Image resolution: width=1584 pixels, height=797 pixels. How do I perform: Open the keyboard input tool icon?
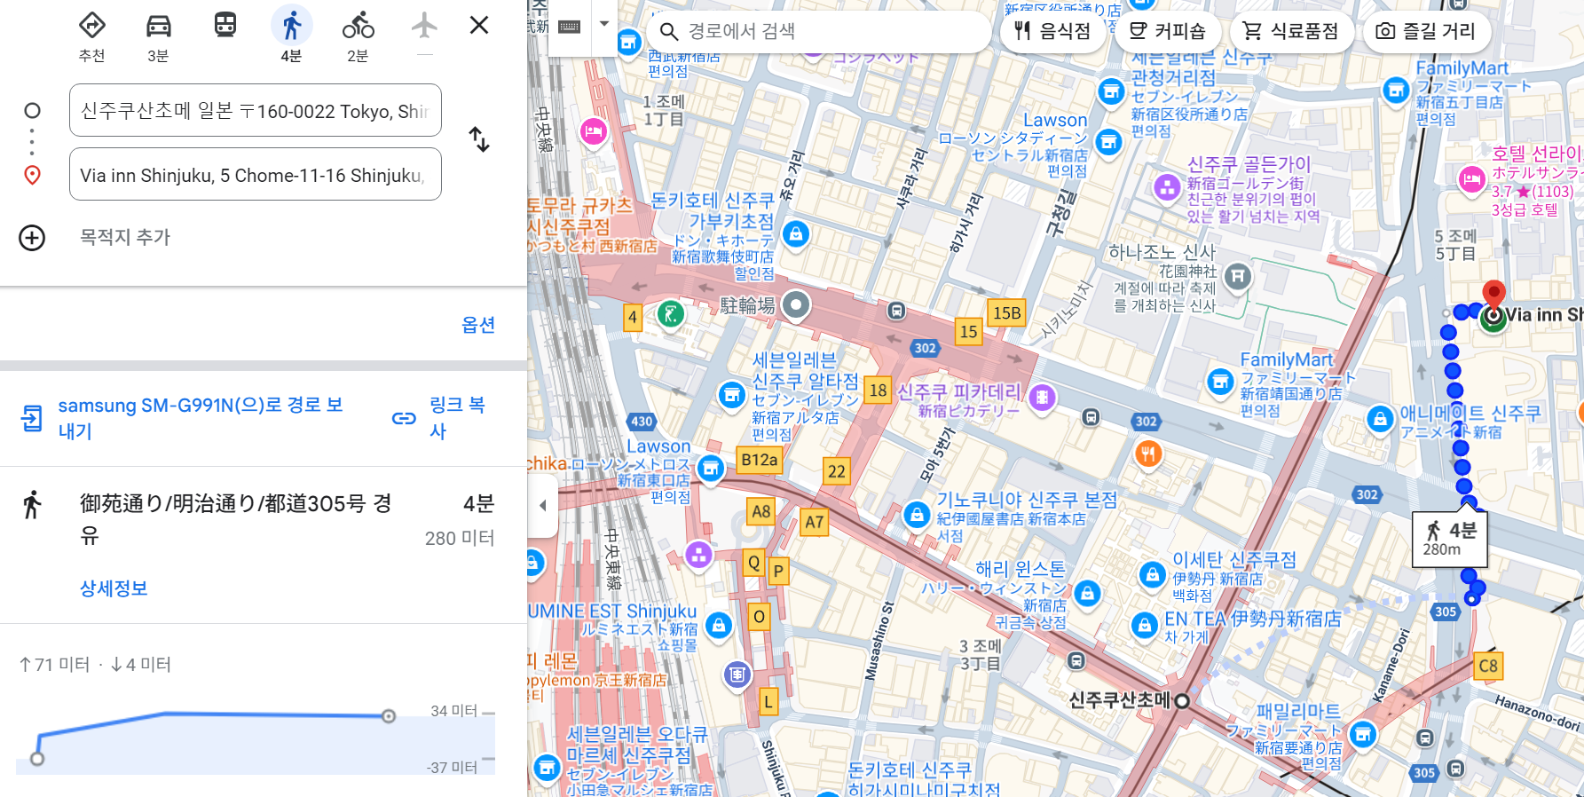pos(570,27)
